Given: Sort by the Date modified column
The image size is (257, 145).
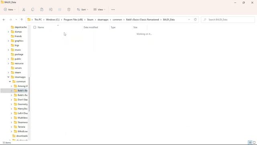Looking at the screenshot, I should click(x=91, y=27).
